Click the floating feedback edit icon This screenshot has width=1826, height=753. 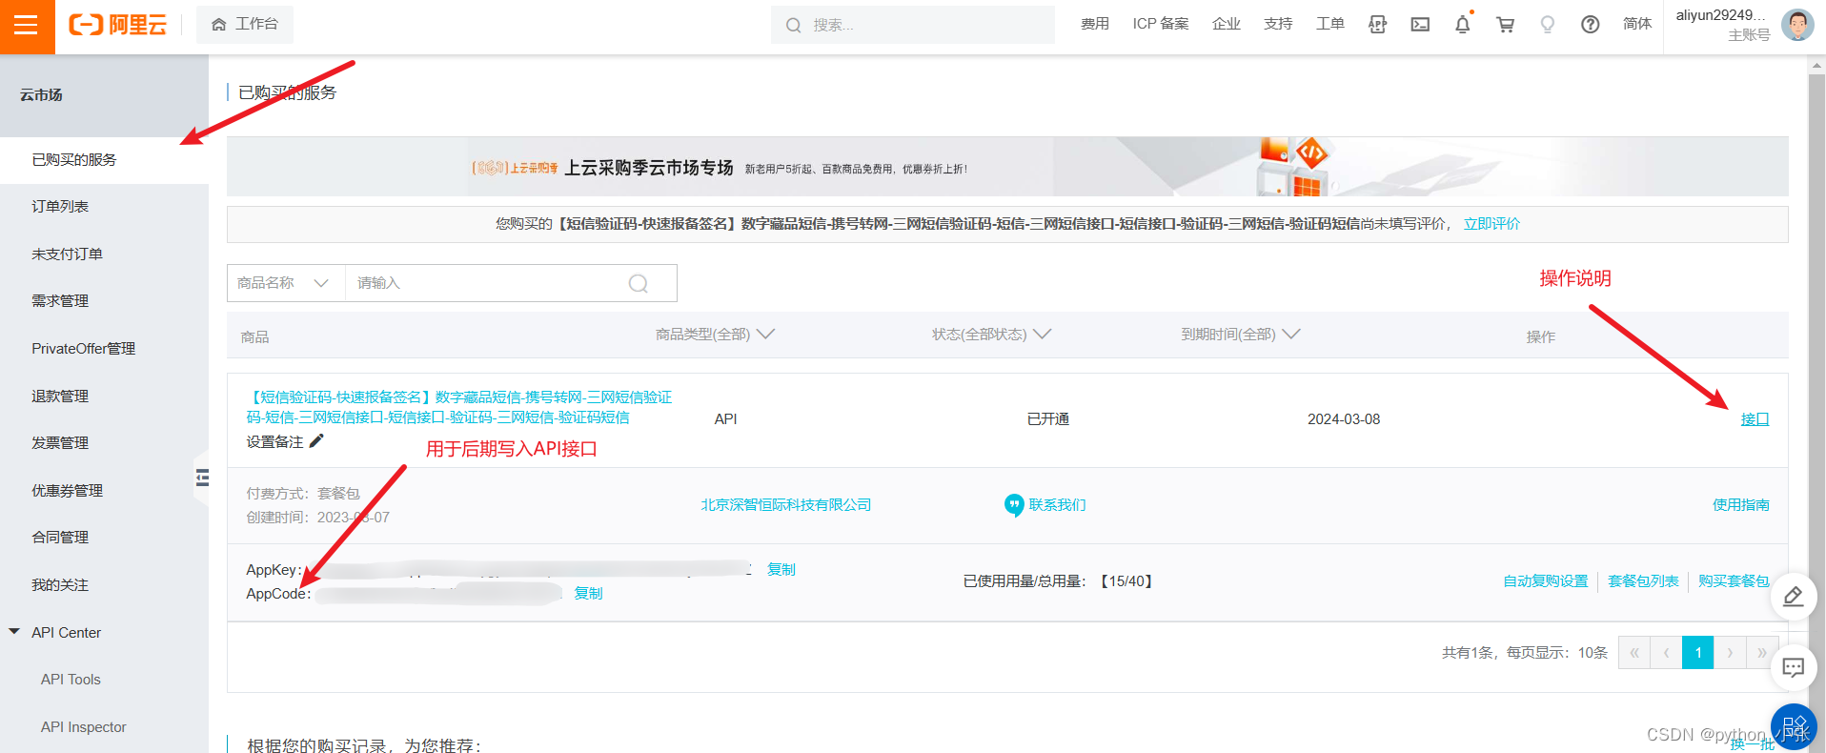(x=1794, y=597)
